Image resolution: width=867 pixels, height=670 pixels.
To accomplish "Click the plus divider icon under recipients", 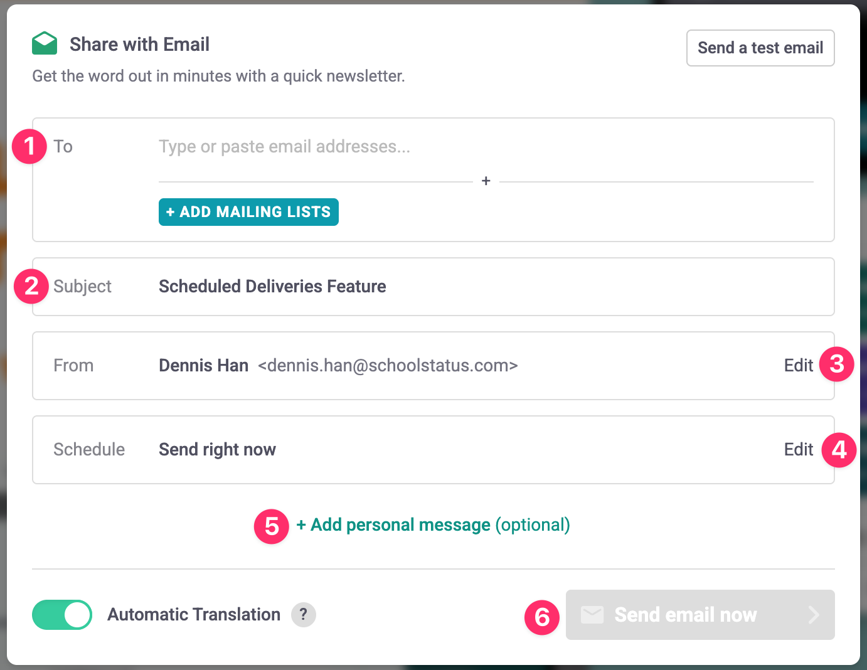I will [x=486, y=181].
